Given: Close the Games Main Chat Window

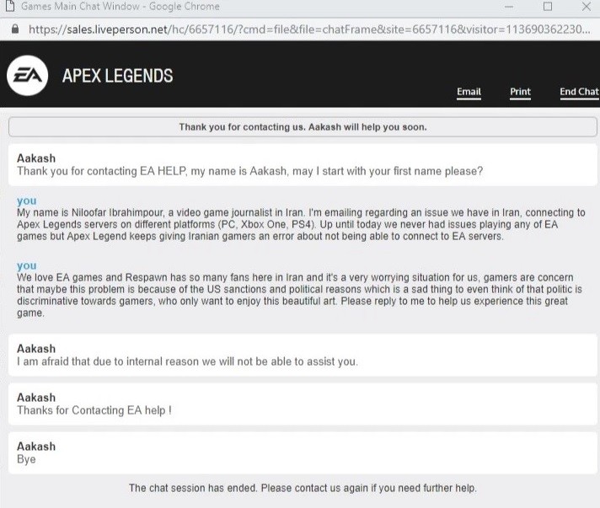Looking at the screenshot, I should [587, 7].
